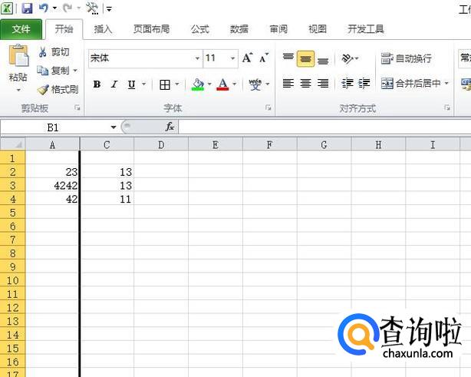The height and width of the screenshot is (377, 471).
Task: Open the 复制 copy dropdown arrow
Action: [75, 71]
